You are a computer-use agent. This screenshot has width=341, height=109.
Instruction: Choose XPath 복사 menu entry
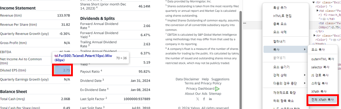pyautogui.click(x=319, y=92)
